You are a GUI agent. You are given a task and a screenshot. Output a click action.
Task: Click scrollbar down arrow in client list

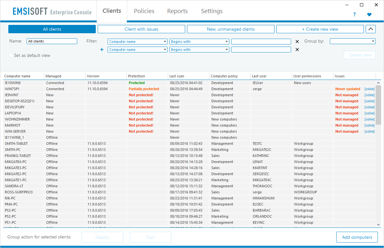tap(378, 225)
